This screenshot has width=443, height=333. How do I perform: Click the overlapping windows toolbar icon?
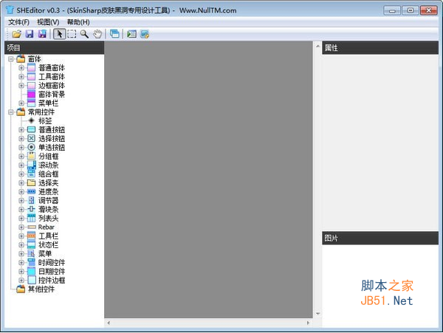coord(114,34)
